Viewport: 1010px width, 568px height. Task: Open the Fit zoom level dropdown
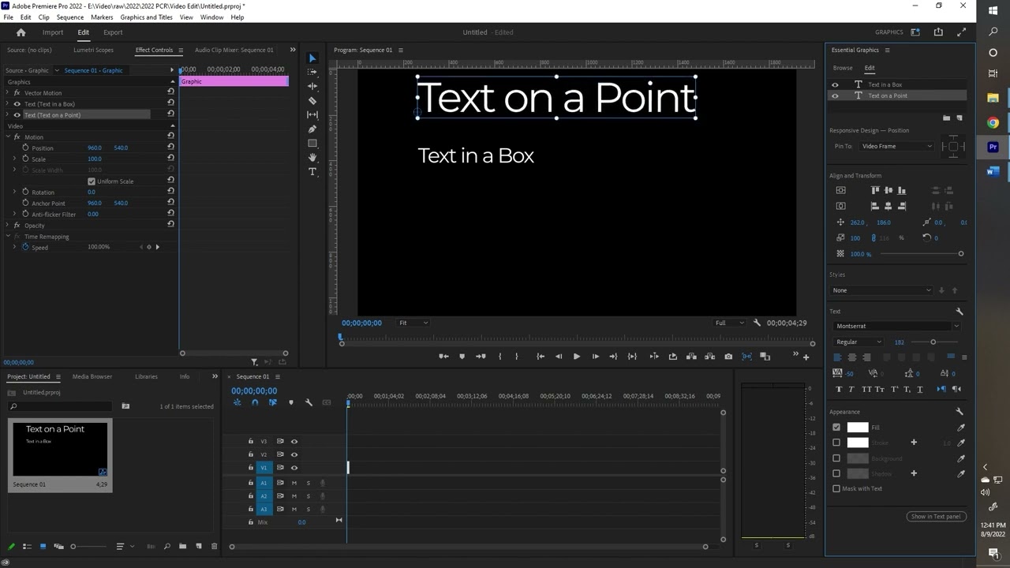[413, 323]
